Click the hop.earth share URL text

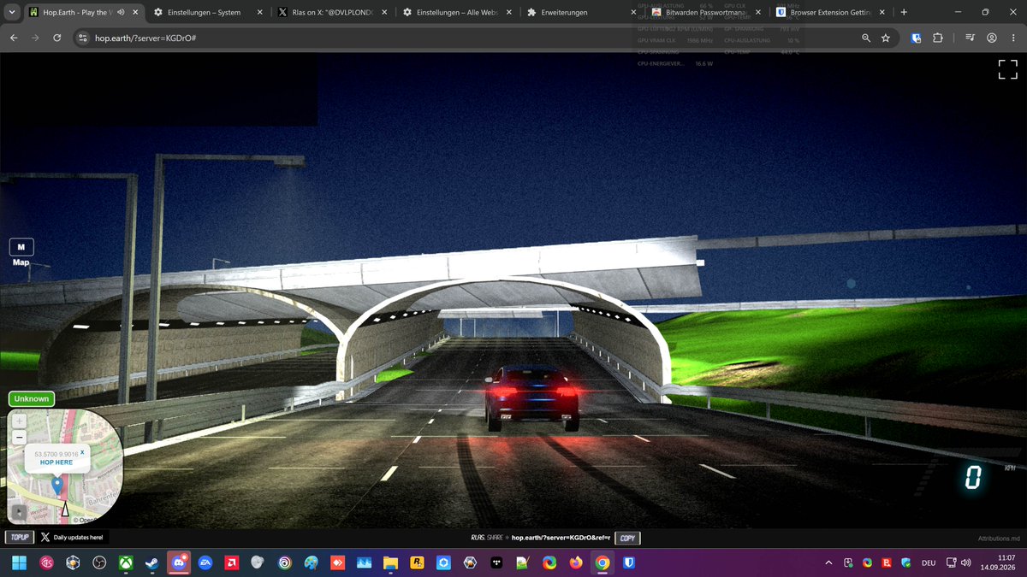pyautogui.click(x=561, y=539)
